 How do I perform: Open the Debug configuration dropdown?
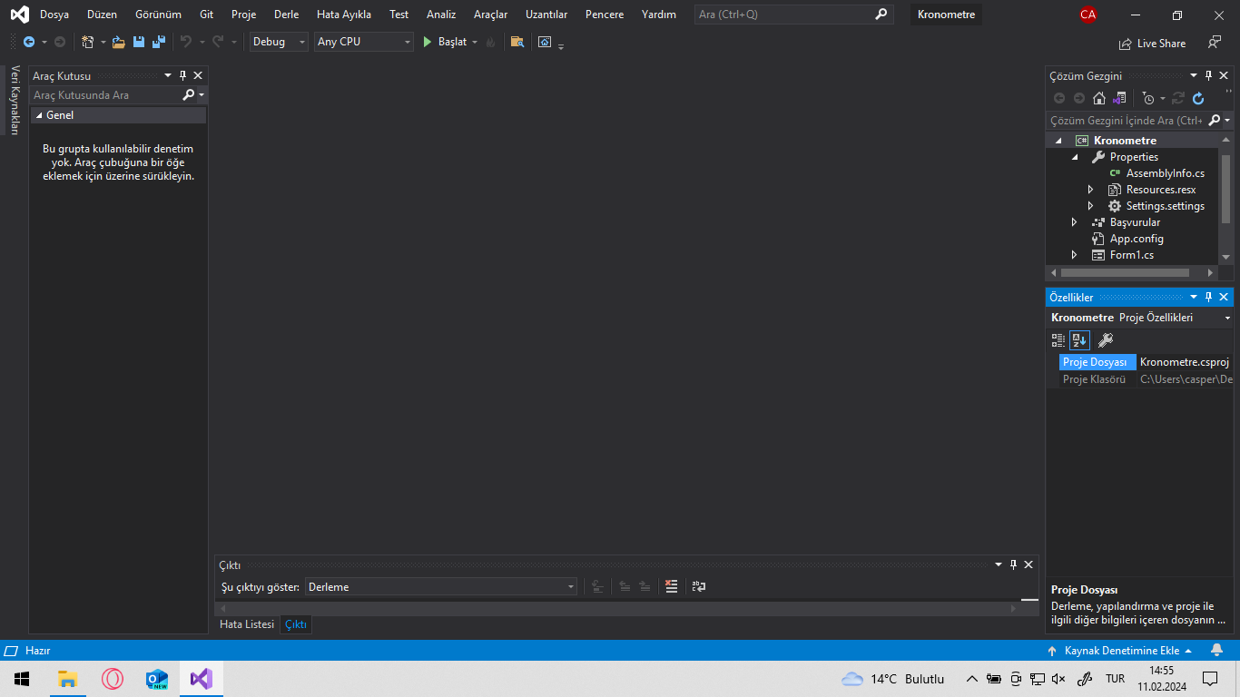point(279,42)
